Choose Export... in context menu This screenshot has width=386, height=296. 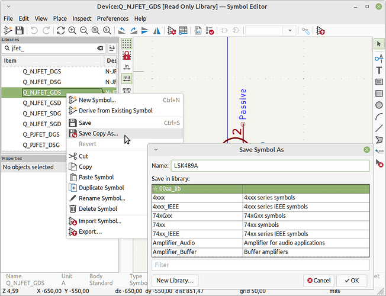(x=107, y=231)
